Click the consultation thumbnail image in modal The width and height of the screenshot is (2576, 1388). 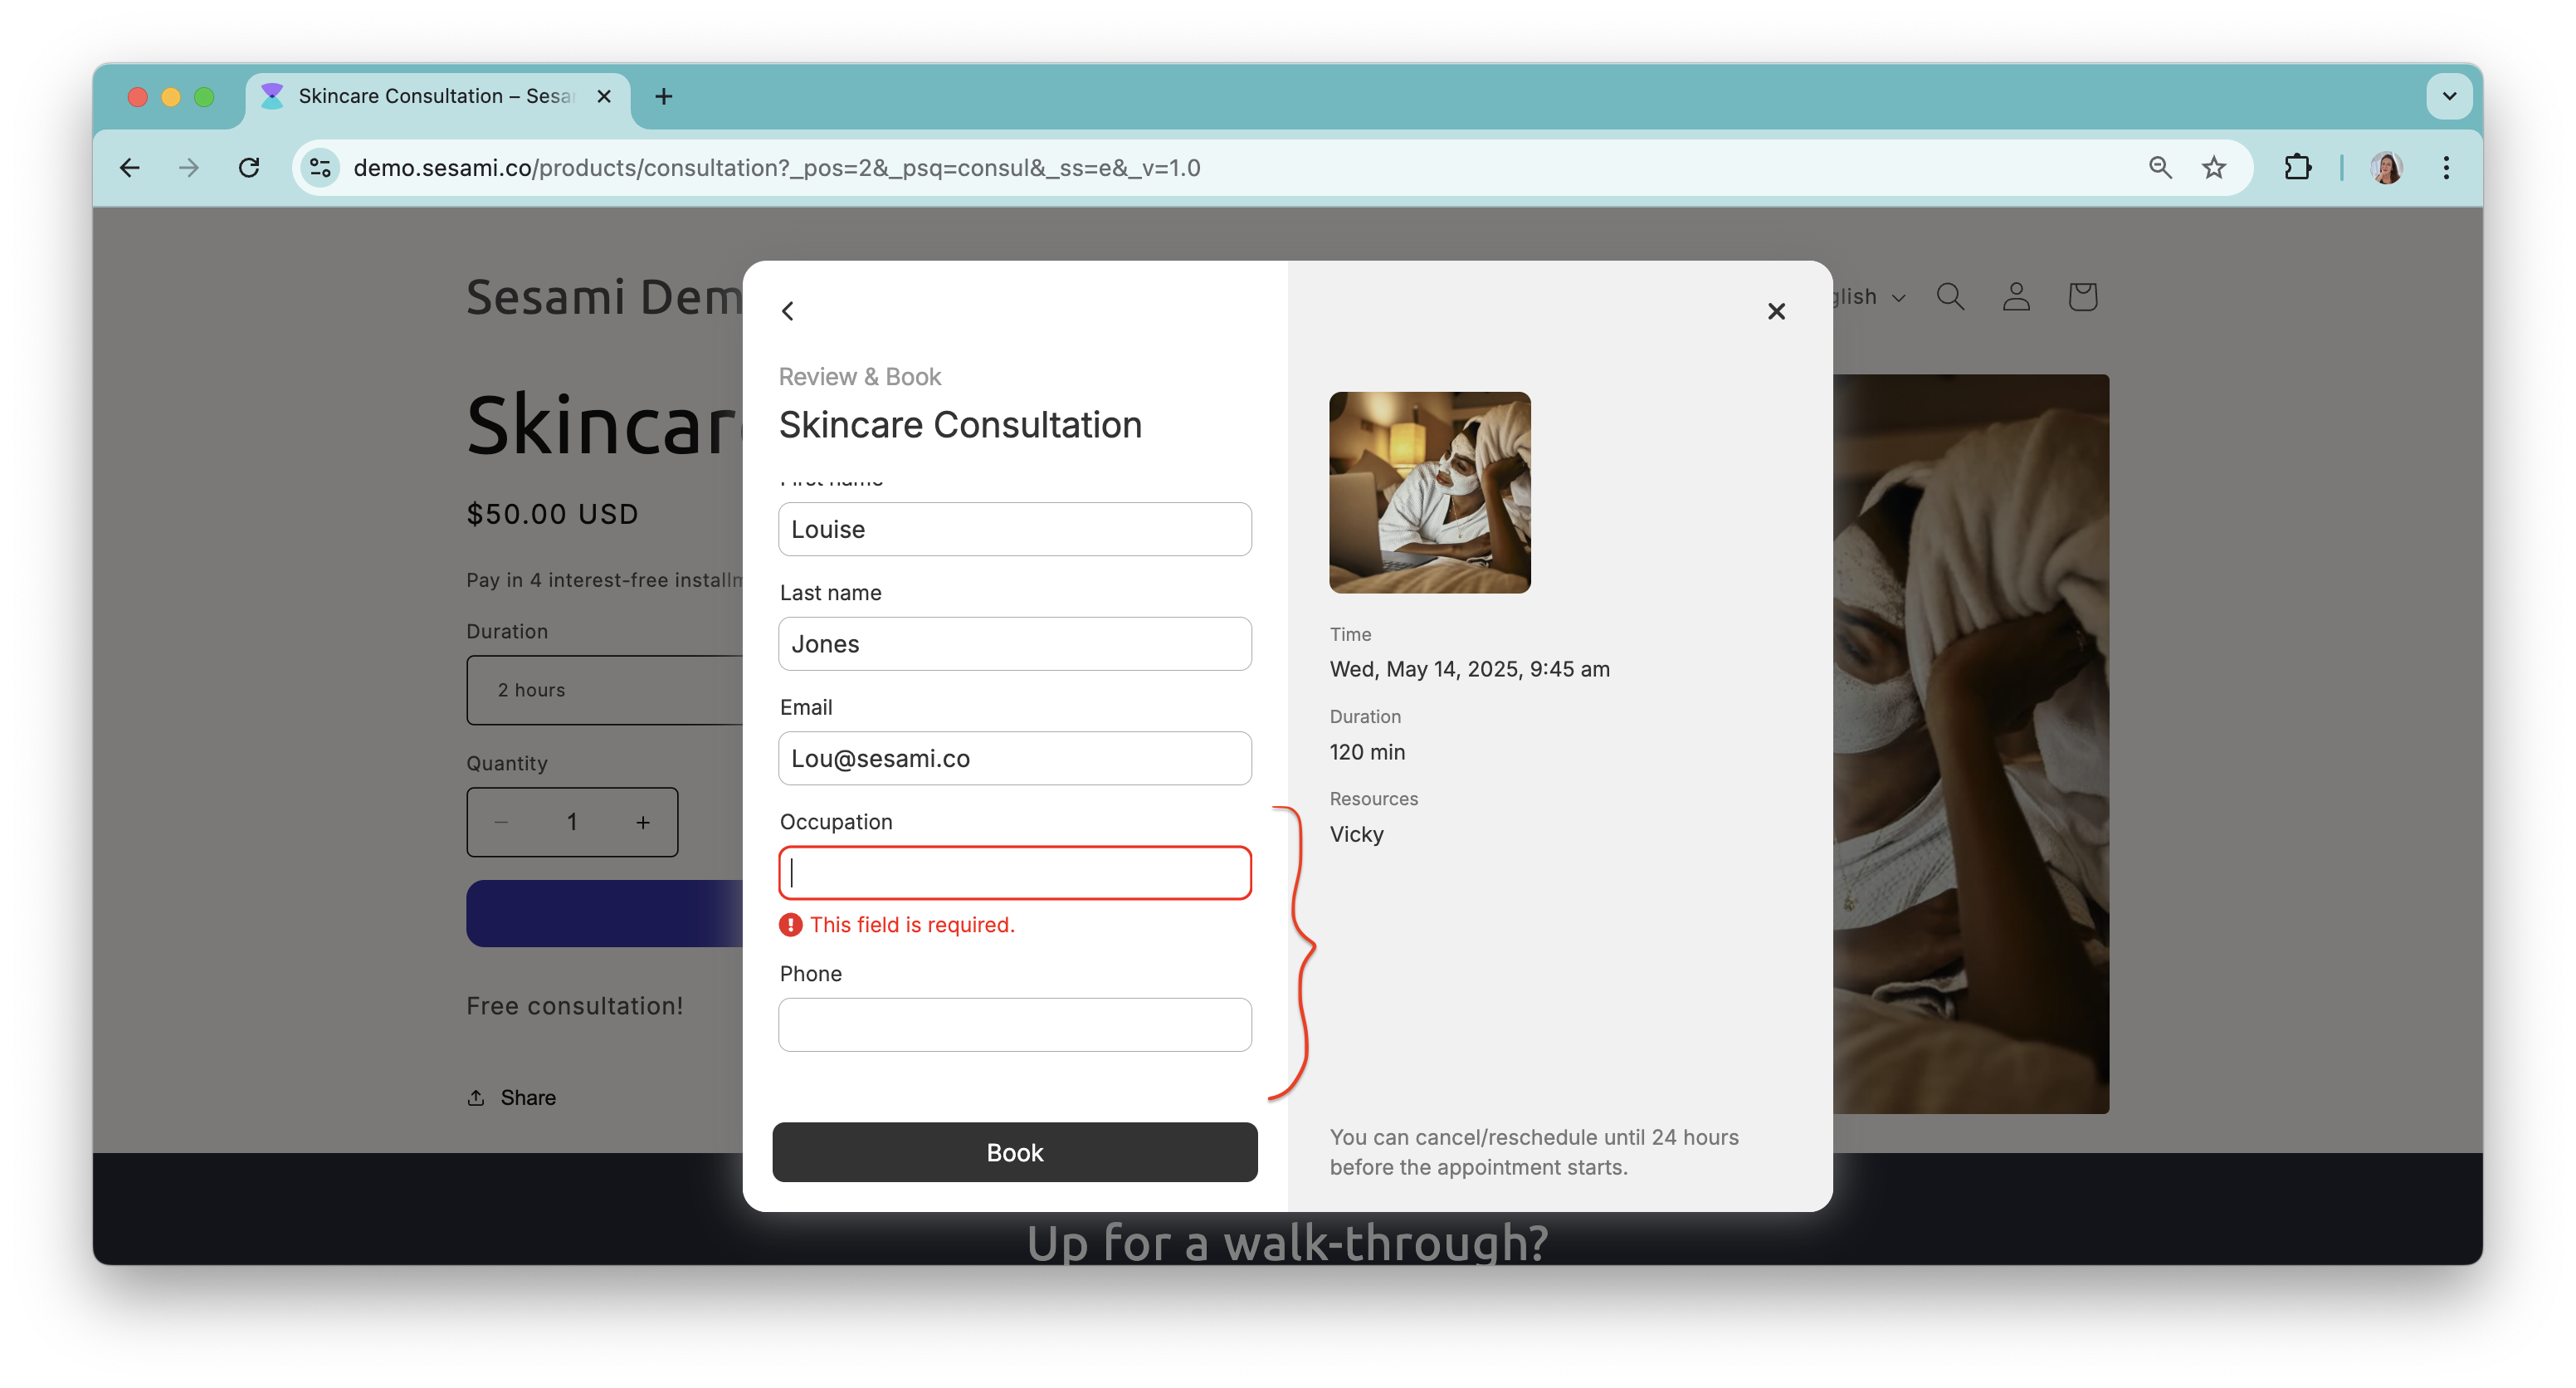(x=1429, y=492)
